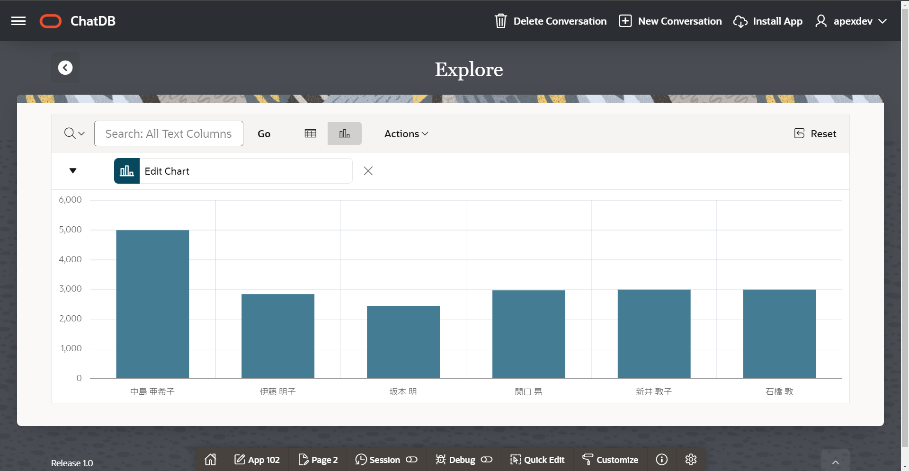Collapse the report settings triangle
Screen dimensions: 909x471
point(73,171)
